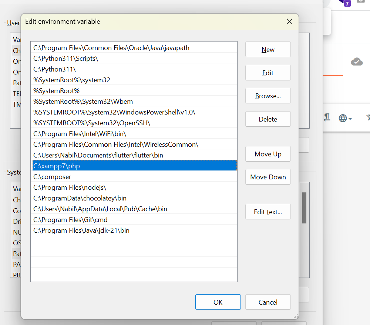370x325 pixels.
Task: Select the Java\jdk-21\bin entry
Action: 135,231
